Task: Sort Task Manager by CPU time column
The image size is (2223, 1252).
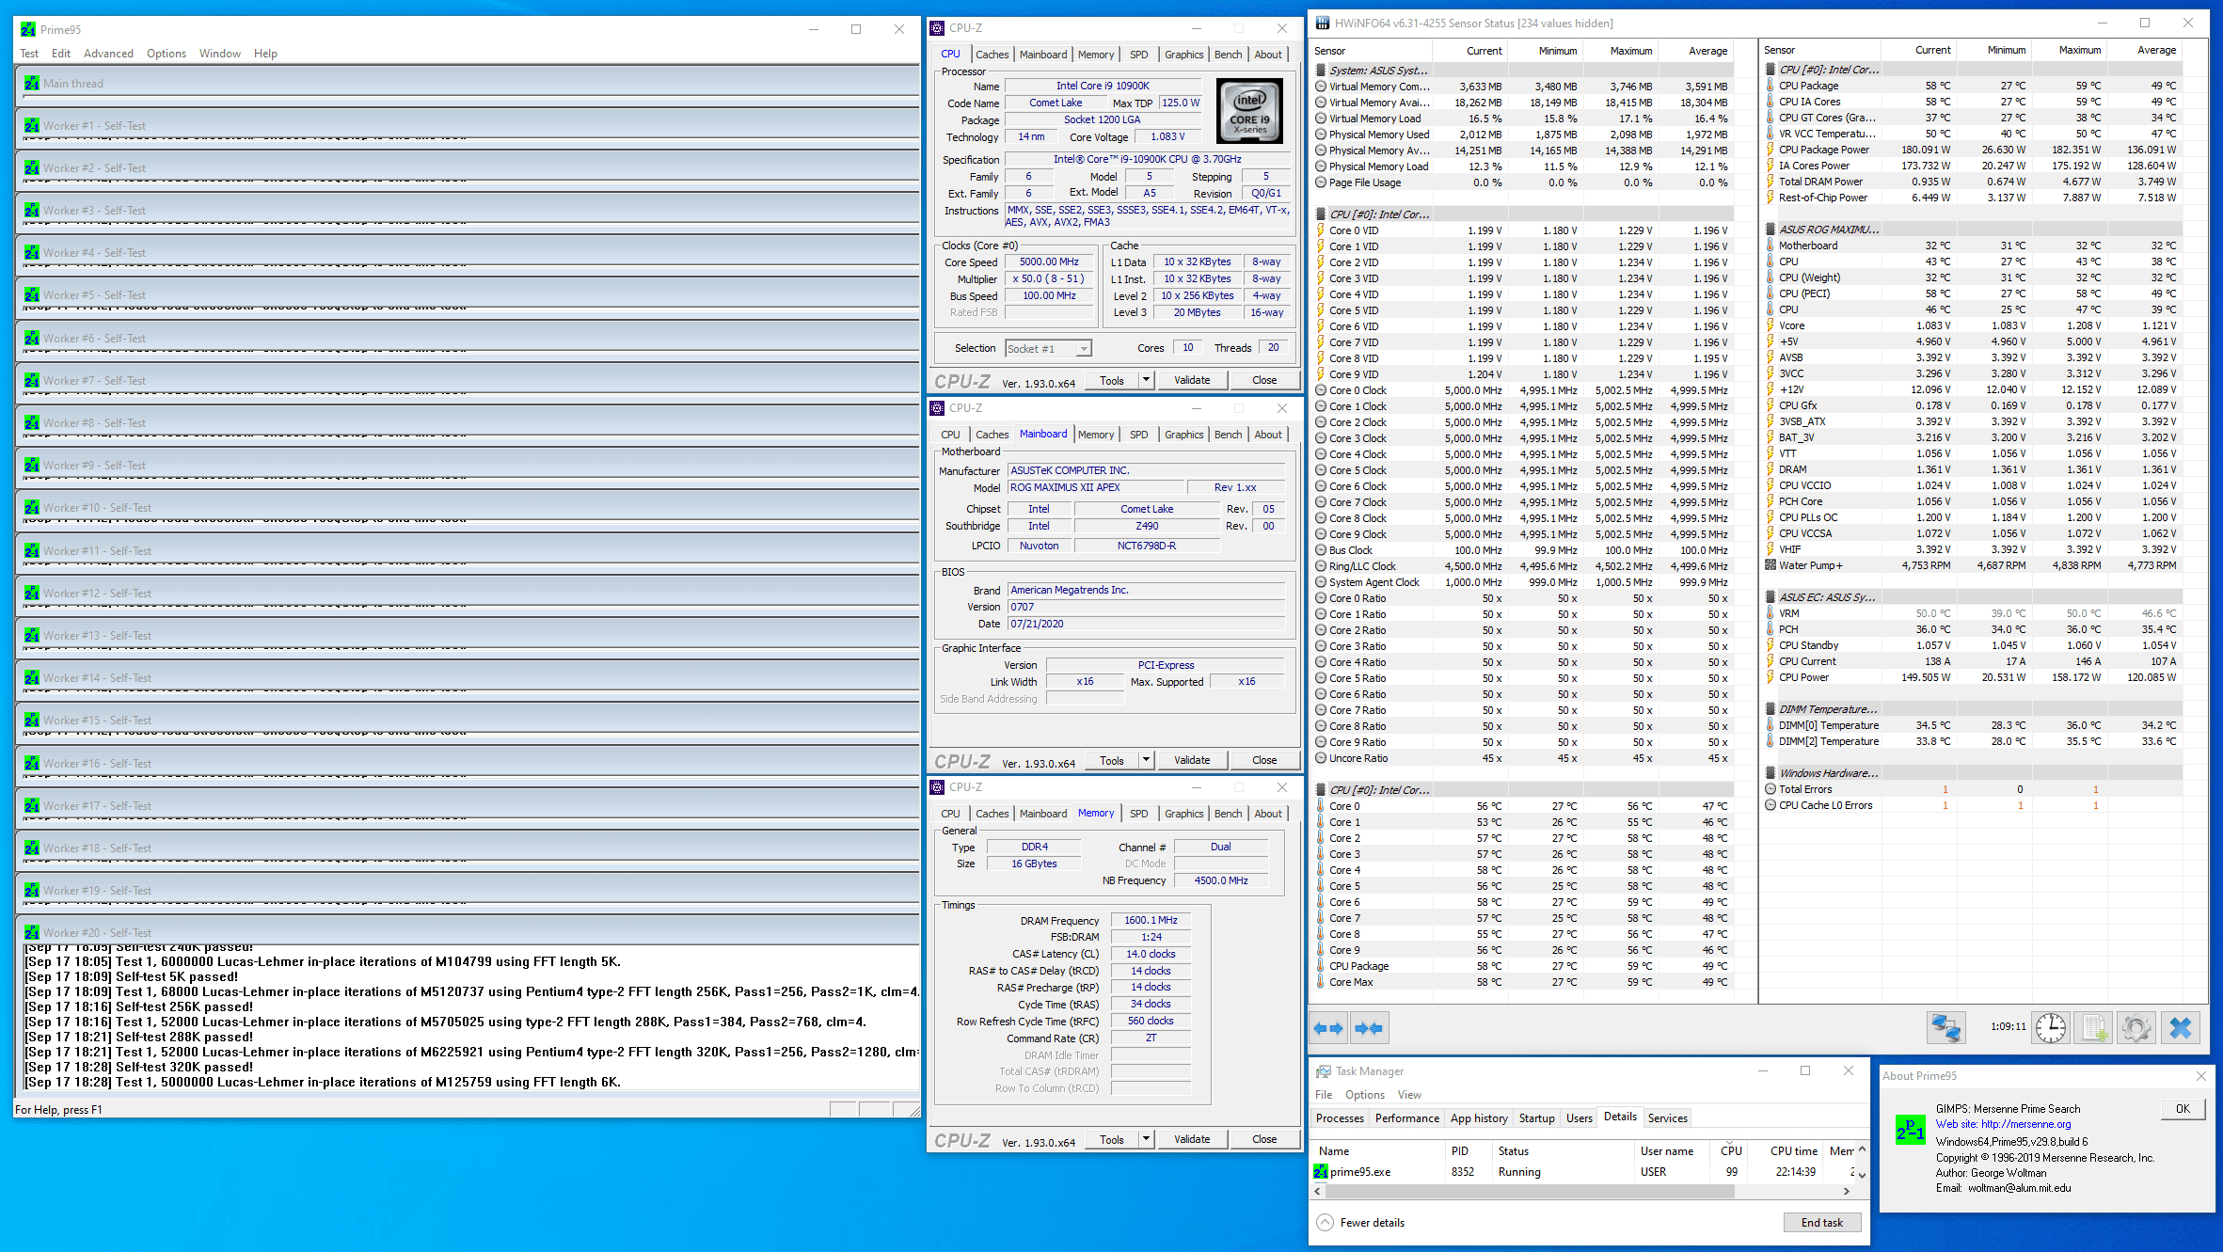Action: (1793, 1150)
